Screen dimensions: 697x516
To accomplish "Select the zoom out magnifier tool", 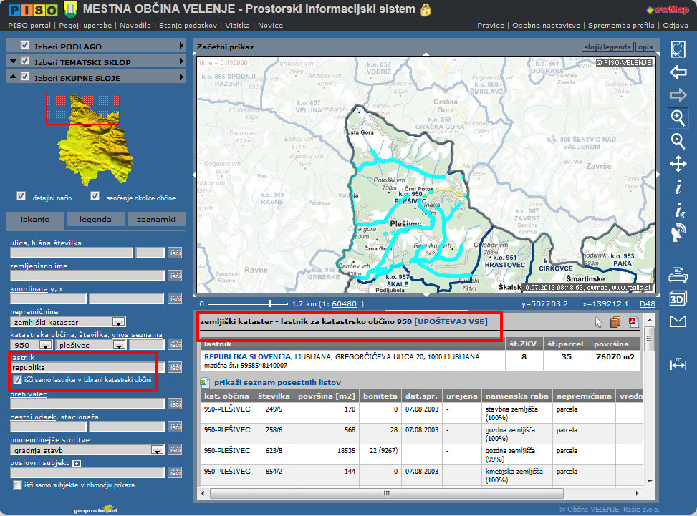I will click(678, 141).
